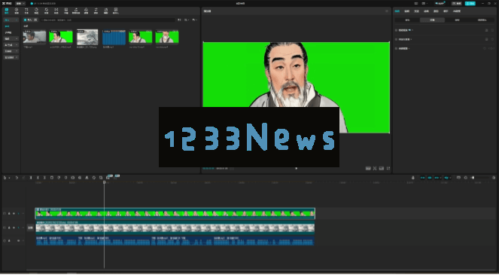Click the Cover button beside the painting track
This screenshot has width=499, height=275.
click(x=30, y=228)
